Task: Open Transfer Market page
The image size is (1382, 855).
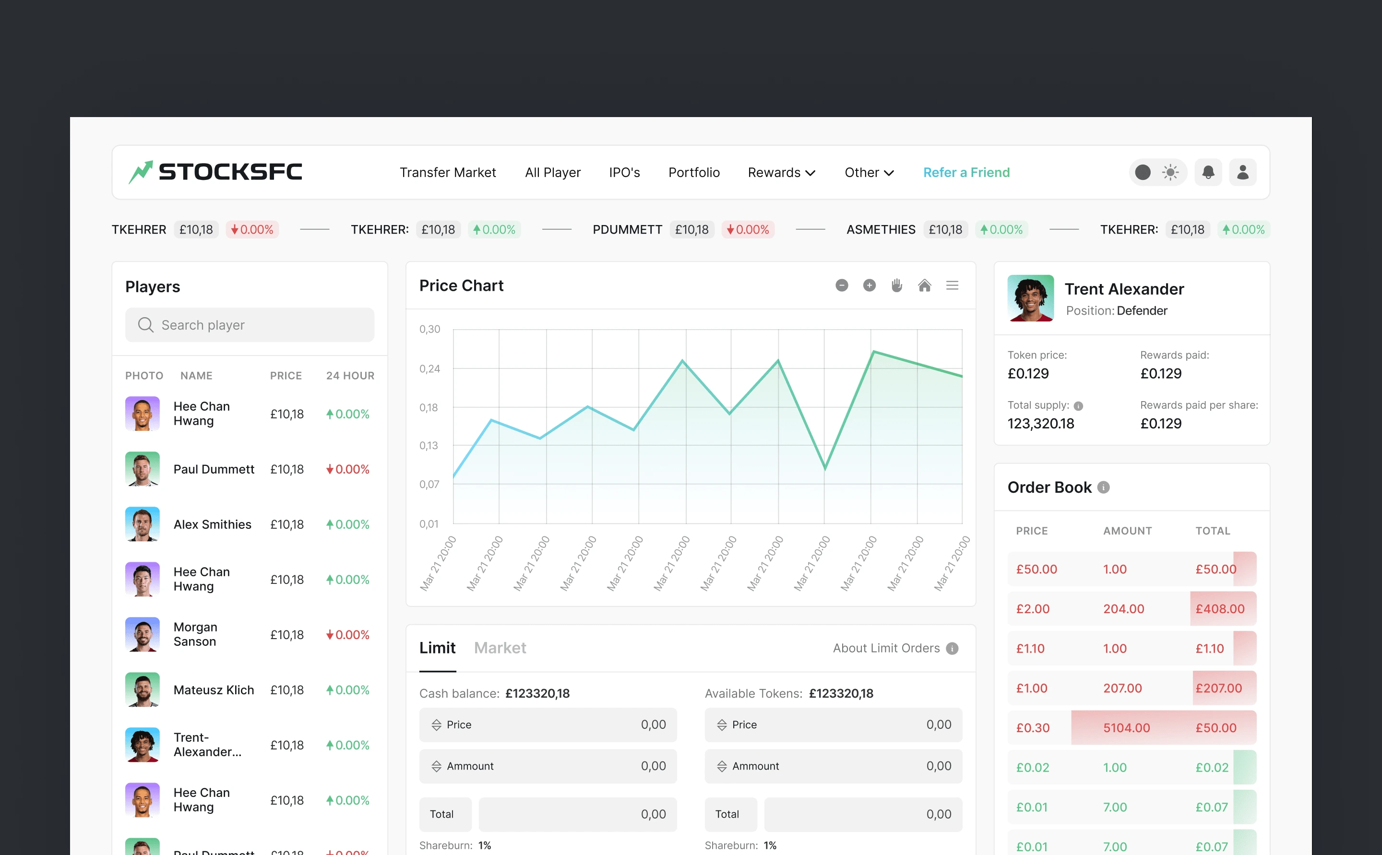Action: [x=448, y=172]
